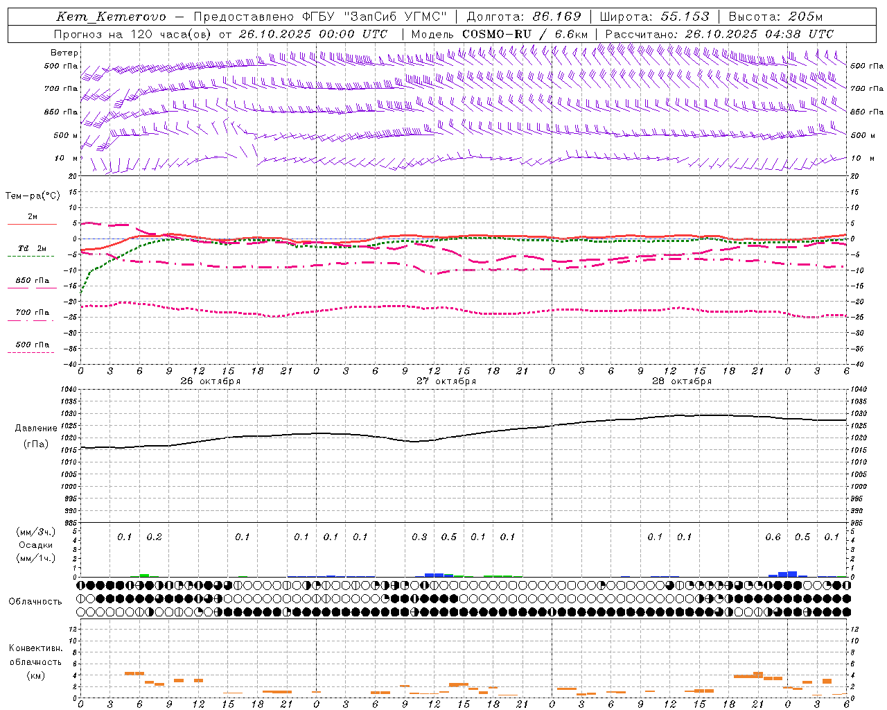Select the 0.2 precipitation value
This screenshot has width=887, height=710.
(154, 537)
